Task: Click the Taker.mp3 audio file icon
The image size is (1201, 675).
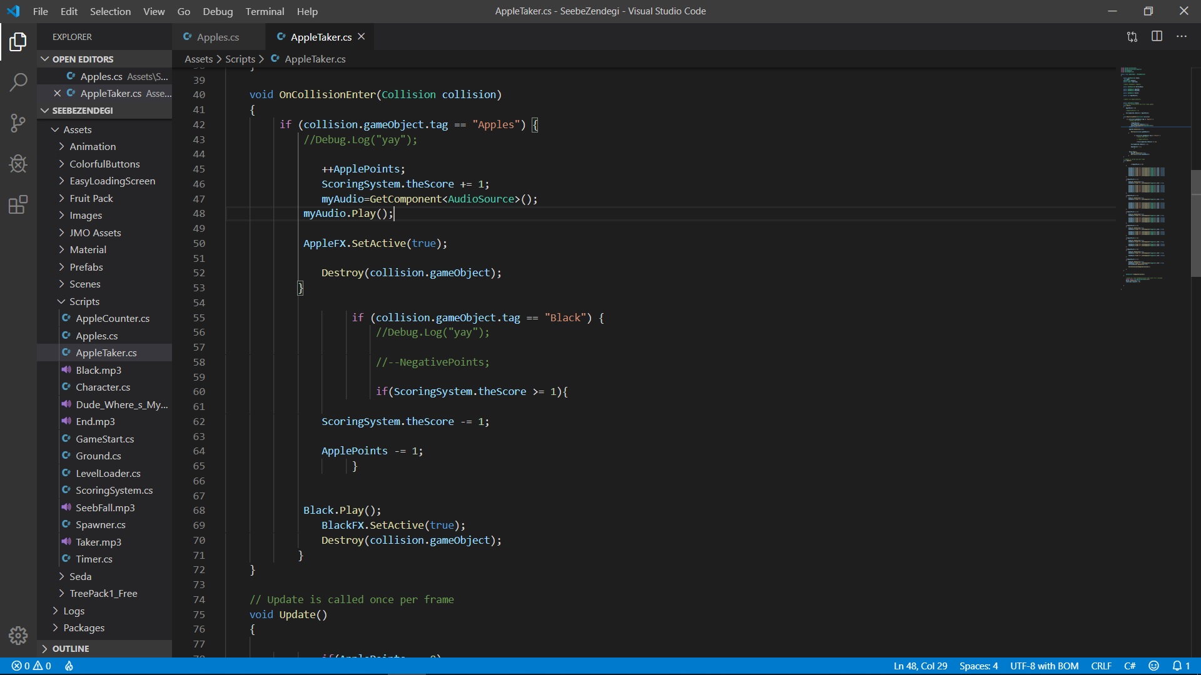Action: (x=66, y=542)
